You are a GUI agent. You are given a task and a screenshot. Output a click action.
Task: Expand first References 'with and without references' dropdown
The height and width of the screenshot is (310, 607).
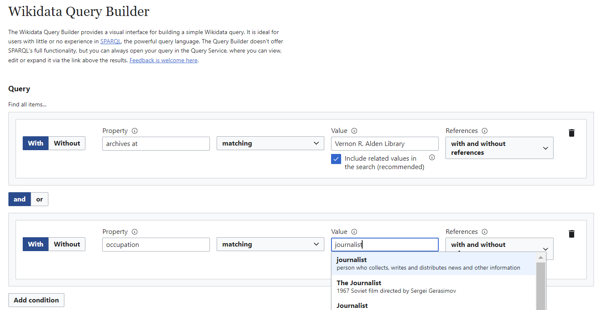tap(499, 148)
